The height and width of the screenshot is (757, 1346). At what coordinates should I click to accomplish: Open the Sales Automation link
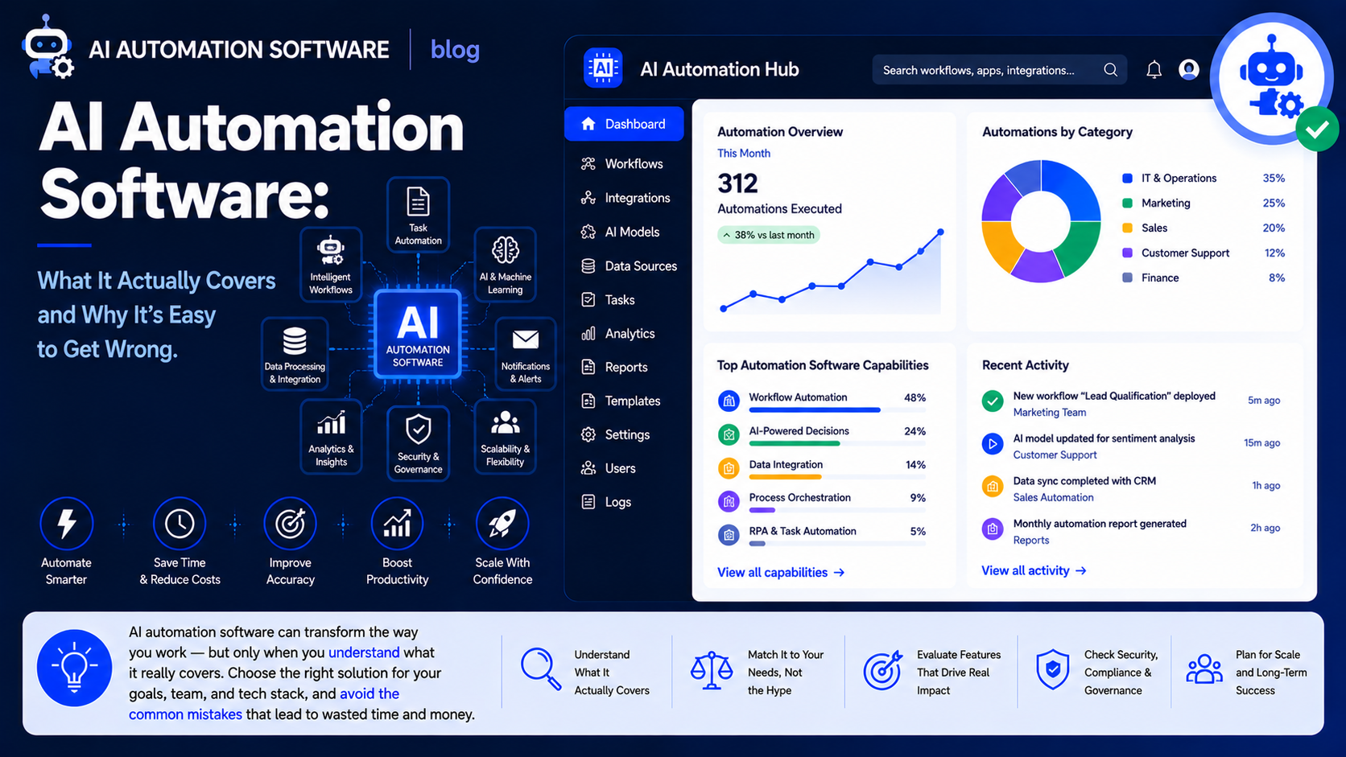click(1053, 497)
